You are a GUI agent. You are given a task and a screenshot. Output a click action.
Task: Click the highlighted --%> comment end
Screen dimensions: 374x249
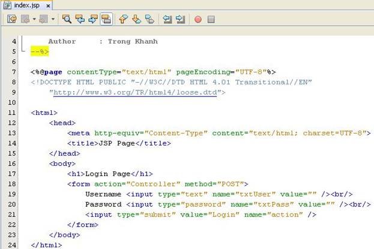click(x=40, y=51)
